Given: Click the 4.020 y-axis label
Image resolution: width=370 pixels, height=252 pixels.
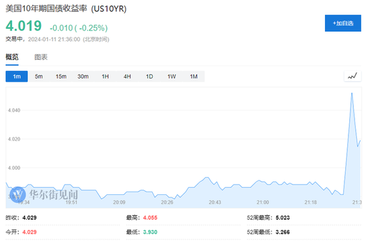Looking at the screenshot, I should [14, 139].
